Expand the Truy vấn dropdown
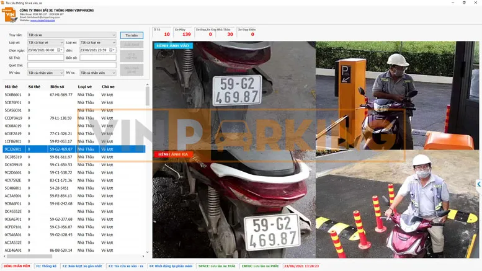This screenshot has width=482, height=271. [114, 35]
